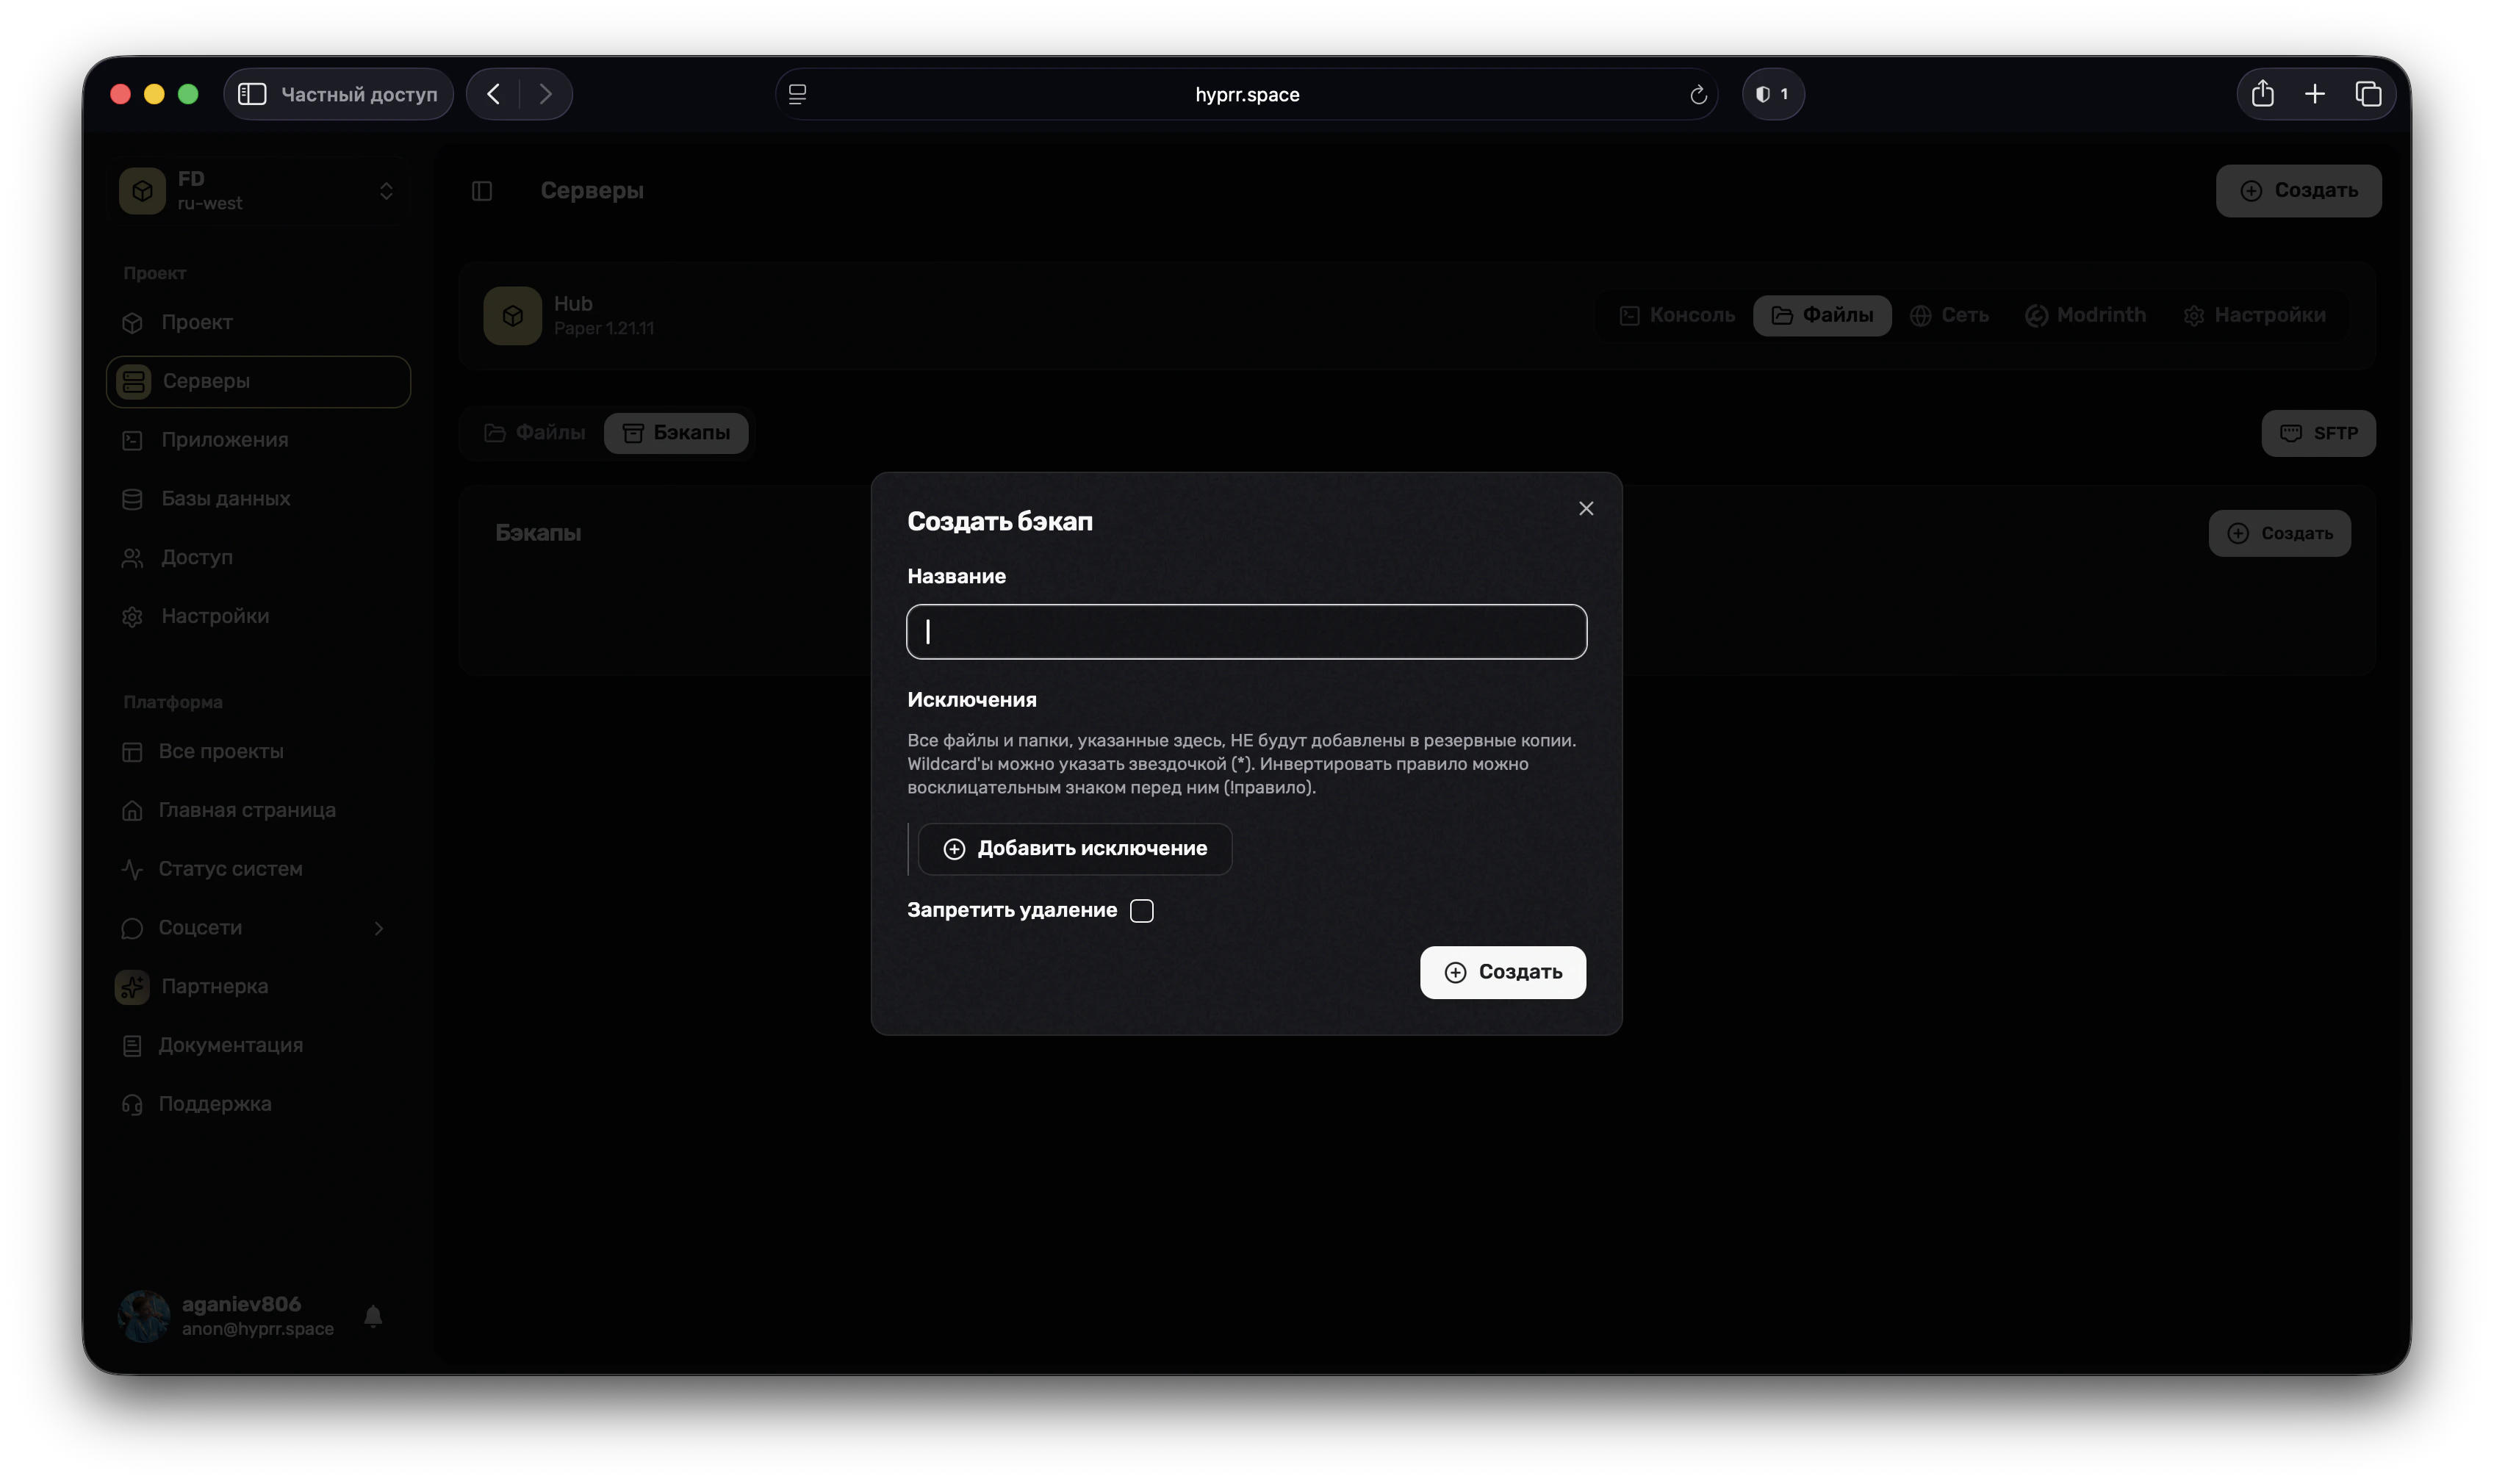Viewport: 2494px width, 1484px height.
Task: Click the Соцсети chat bubble icon
Action: coord(132,928)
